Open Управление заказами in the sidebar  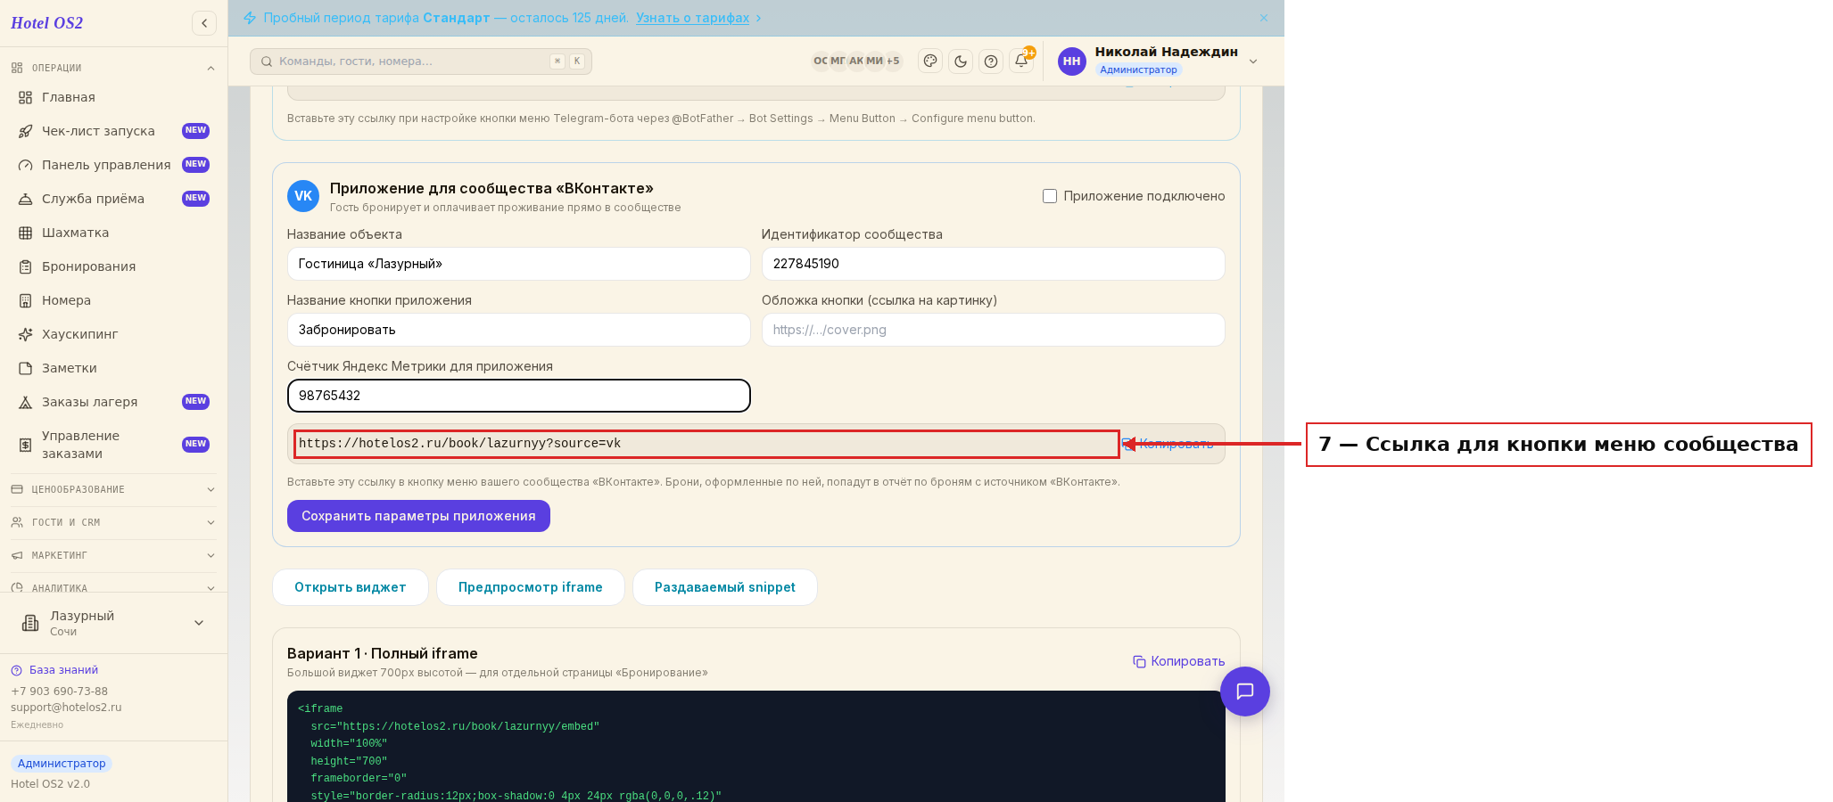pos(113,445)
